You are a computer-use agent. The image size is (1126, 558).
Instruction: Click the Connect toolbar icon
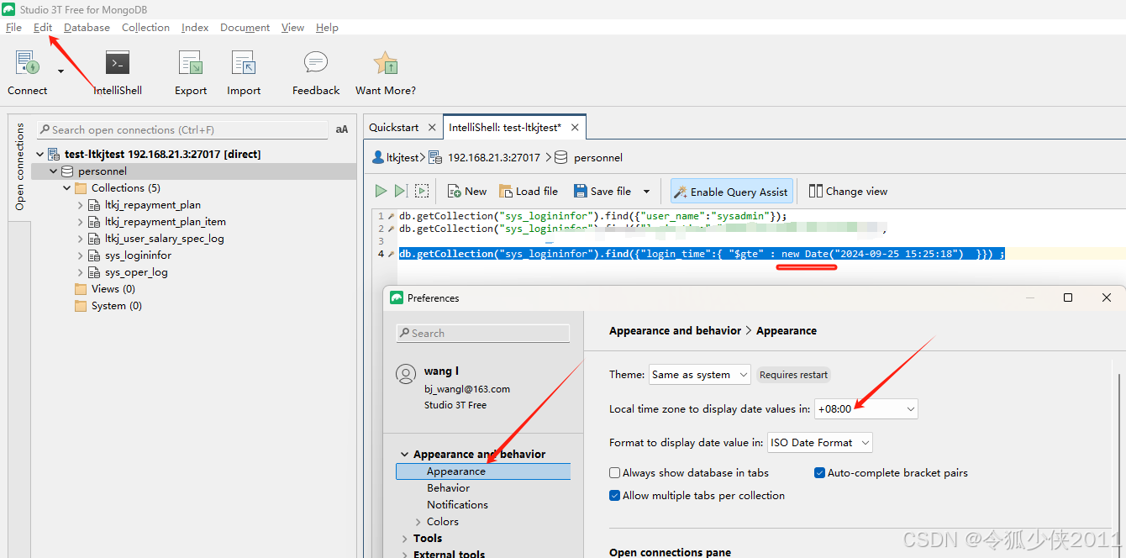tap(27, 63)
